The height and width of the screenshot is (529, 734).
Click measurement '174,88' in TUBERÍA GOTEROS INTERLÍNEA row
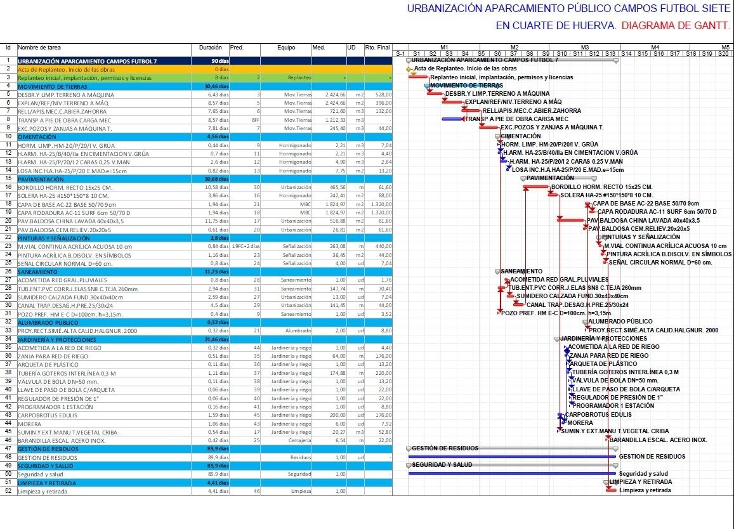[x=337, y=374]
